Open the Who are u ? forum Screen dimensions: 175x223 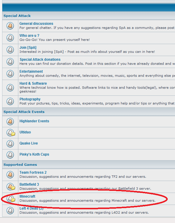click(x=29, y=36)
